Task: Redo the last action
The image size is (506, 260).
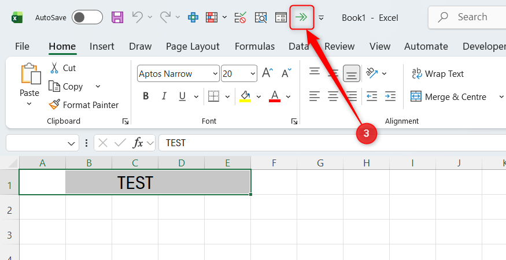Action: [x=165, y=17]
